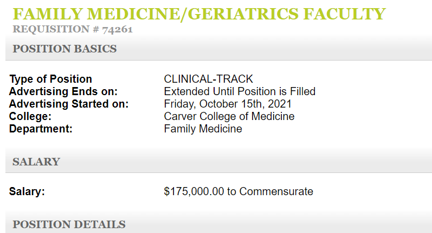432x233 pixels.
Task: Select the CLINICAL-TRACK value
Action: pyautogui.click(x=208, y=79)
